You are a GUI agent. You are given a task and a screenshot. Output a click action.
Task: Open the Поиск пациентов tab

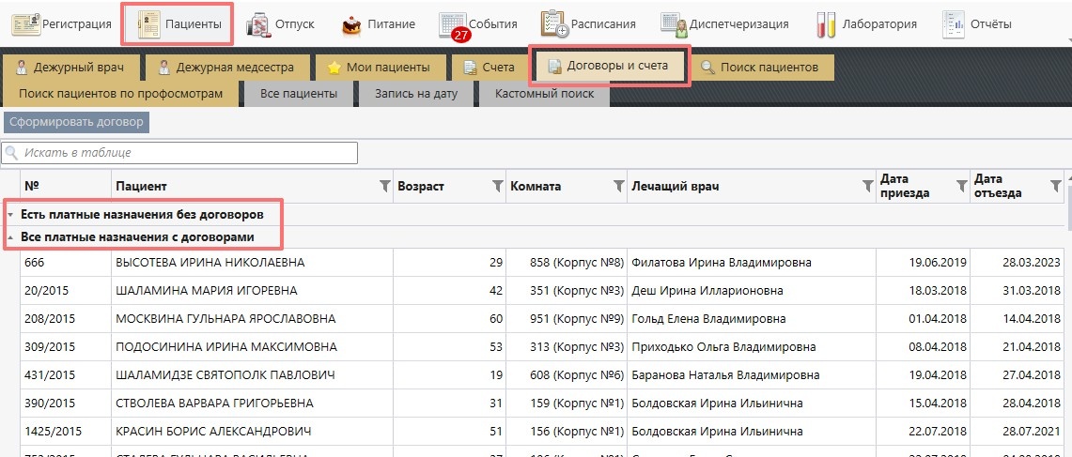[x=760, y=68]
